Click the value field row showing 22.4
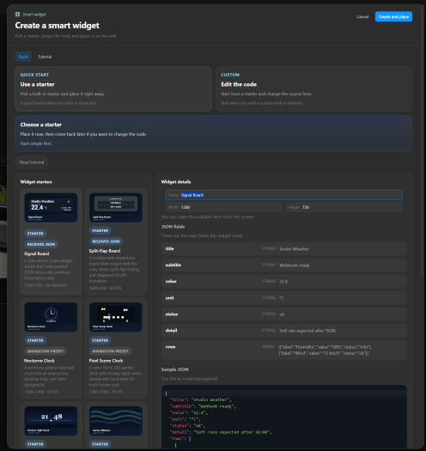Viewport: 426px width, 451px height. coord(284,282)
